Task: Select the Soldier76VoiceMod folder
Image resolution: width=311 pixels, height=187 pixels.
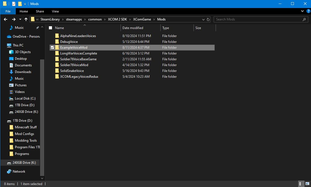Action: pos(74,65)
